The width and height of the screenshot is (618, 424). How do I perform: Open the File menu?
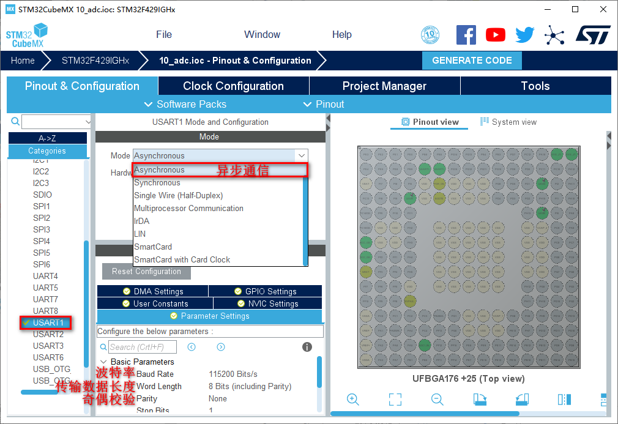(164, 35)
